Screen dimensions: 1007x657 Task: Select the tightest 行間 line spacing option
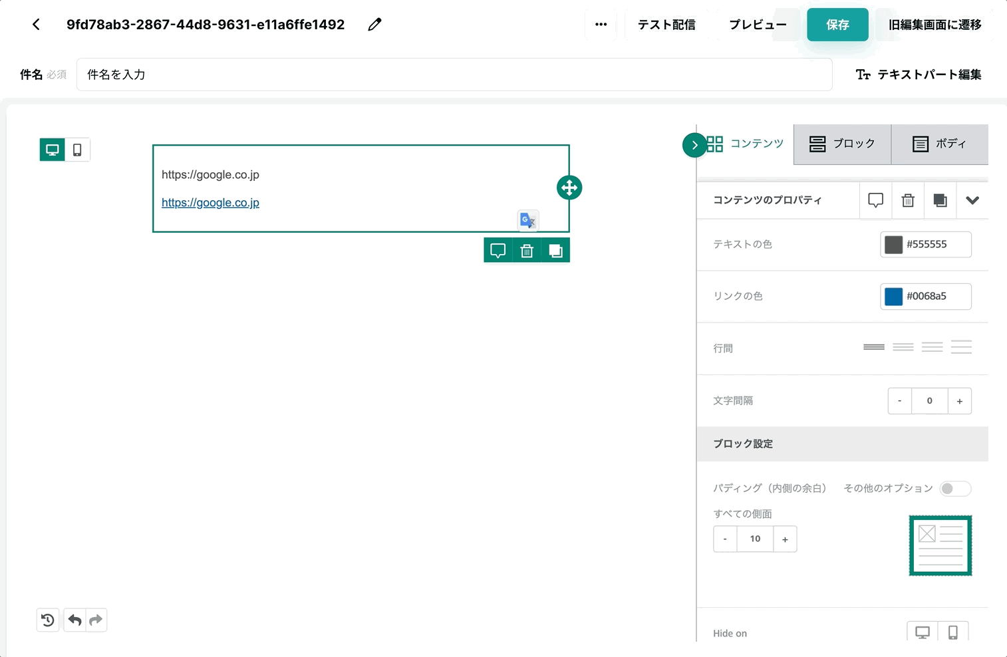point(874,347)
